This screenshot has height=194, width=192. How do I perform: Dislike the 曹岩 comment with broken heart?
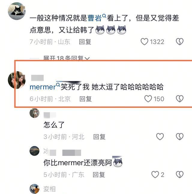coord(180,42)
